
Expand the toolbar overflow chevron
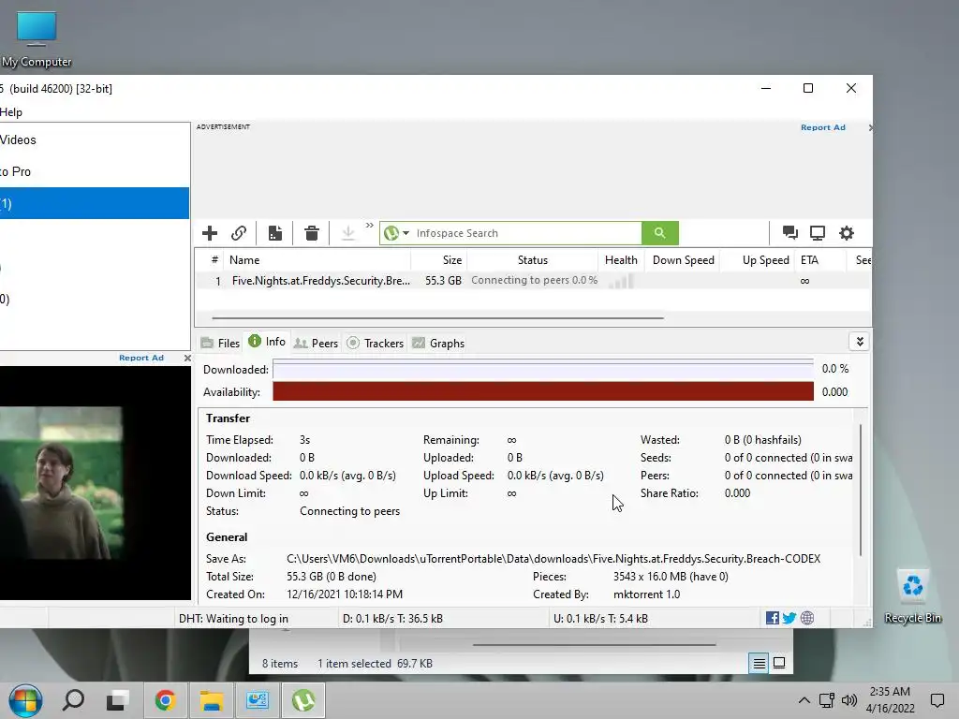[369, 226]
